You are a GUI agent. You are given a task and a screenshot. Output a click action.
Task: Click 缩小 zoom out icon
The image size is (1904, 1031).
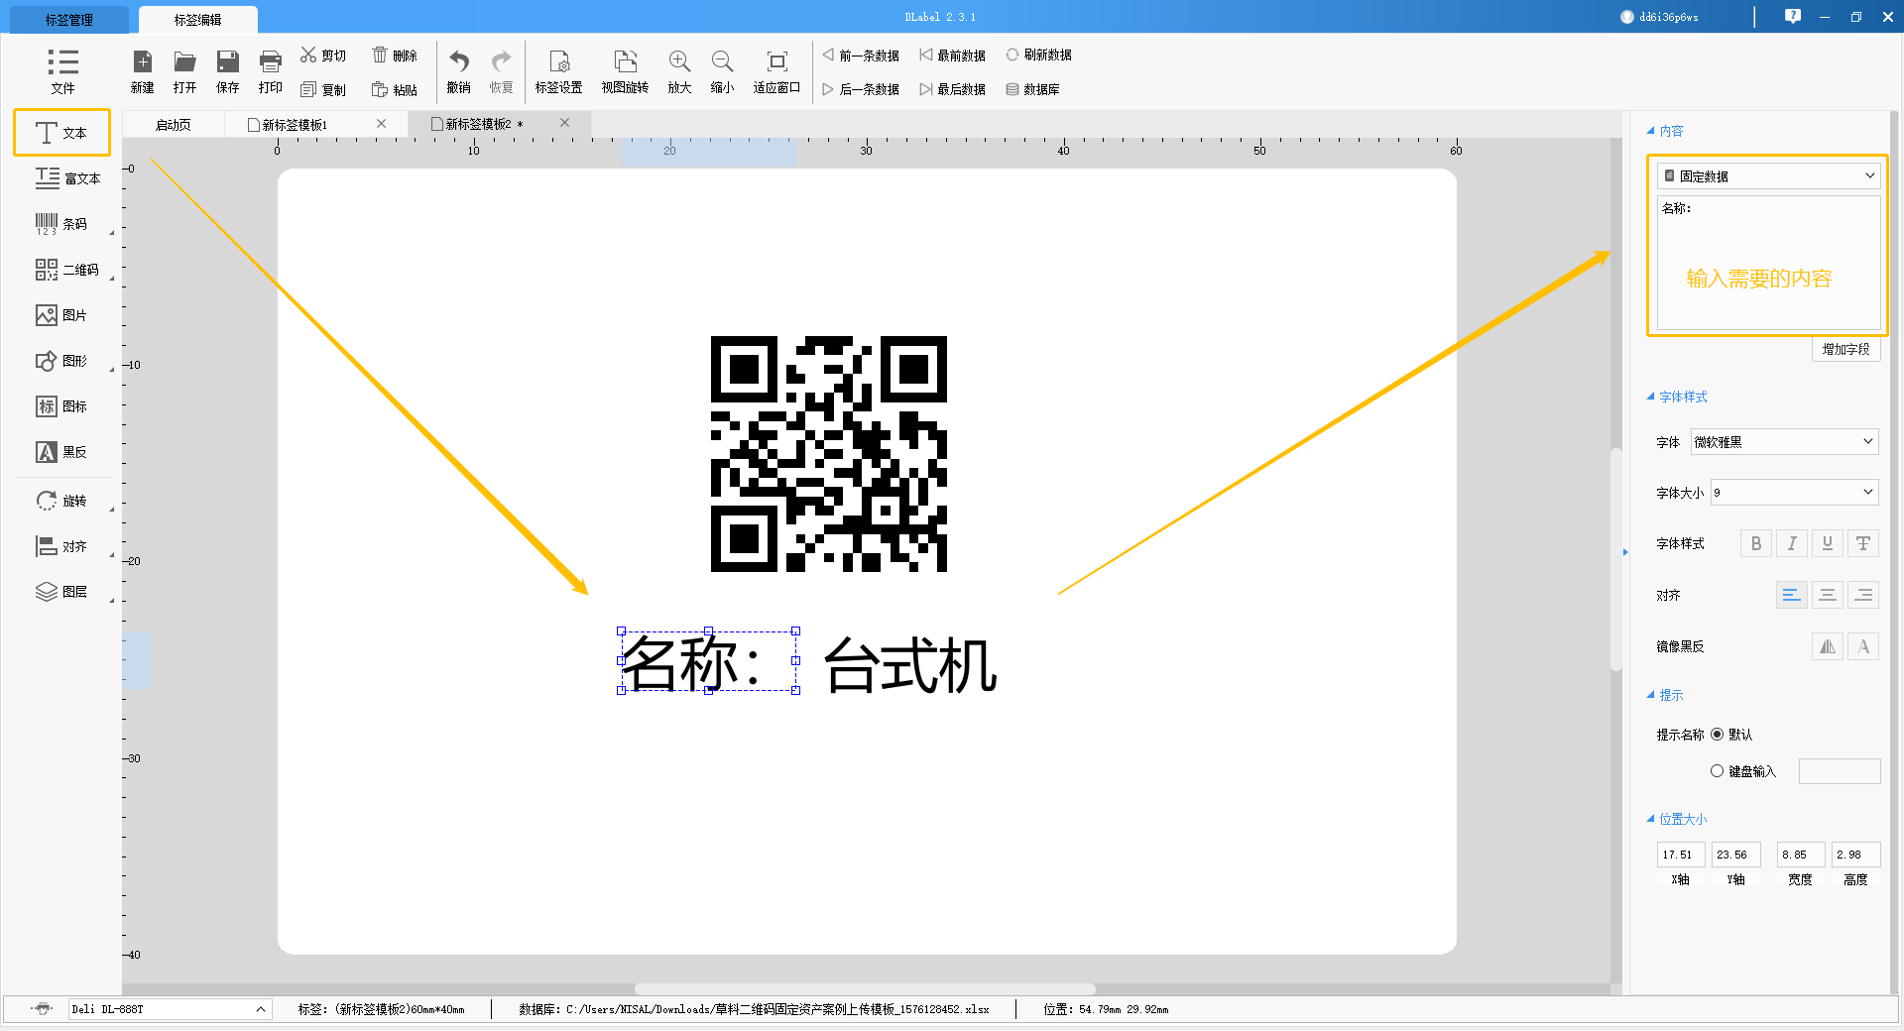[x=722, y=70]
